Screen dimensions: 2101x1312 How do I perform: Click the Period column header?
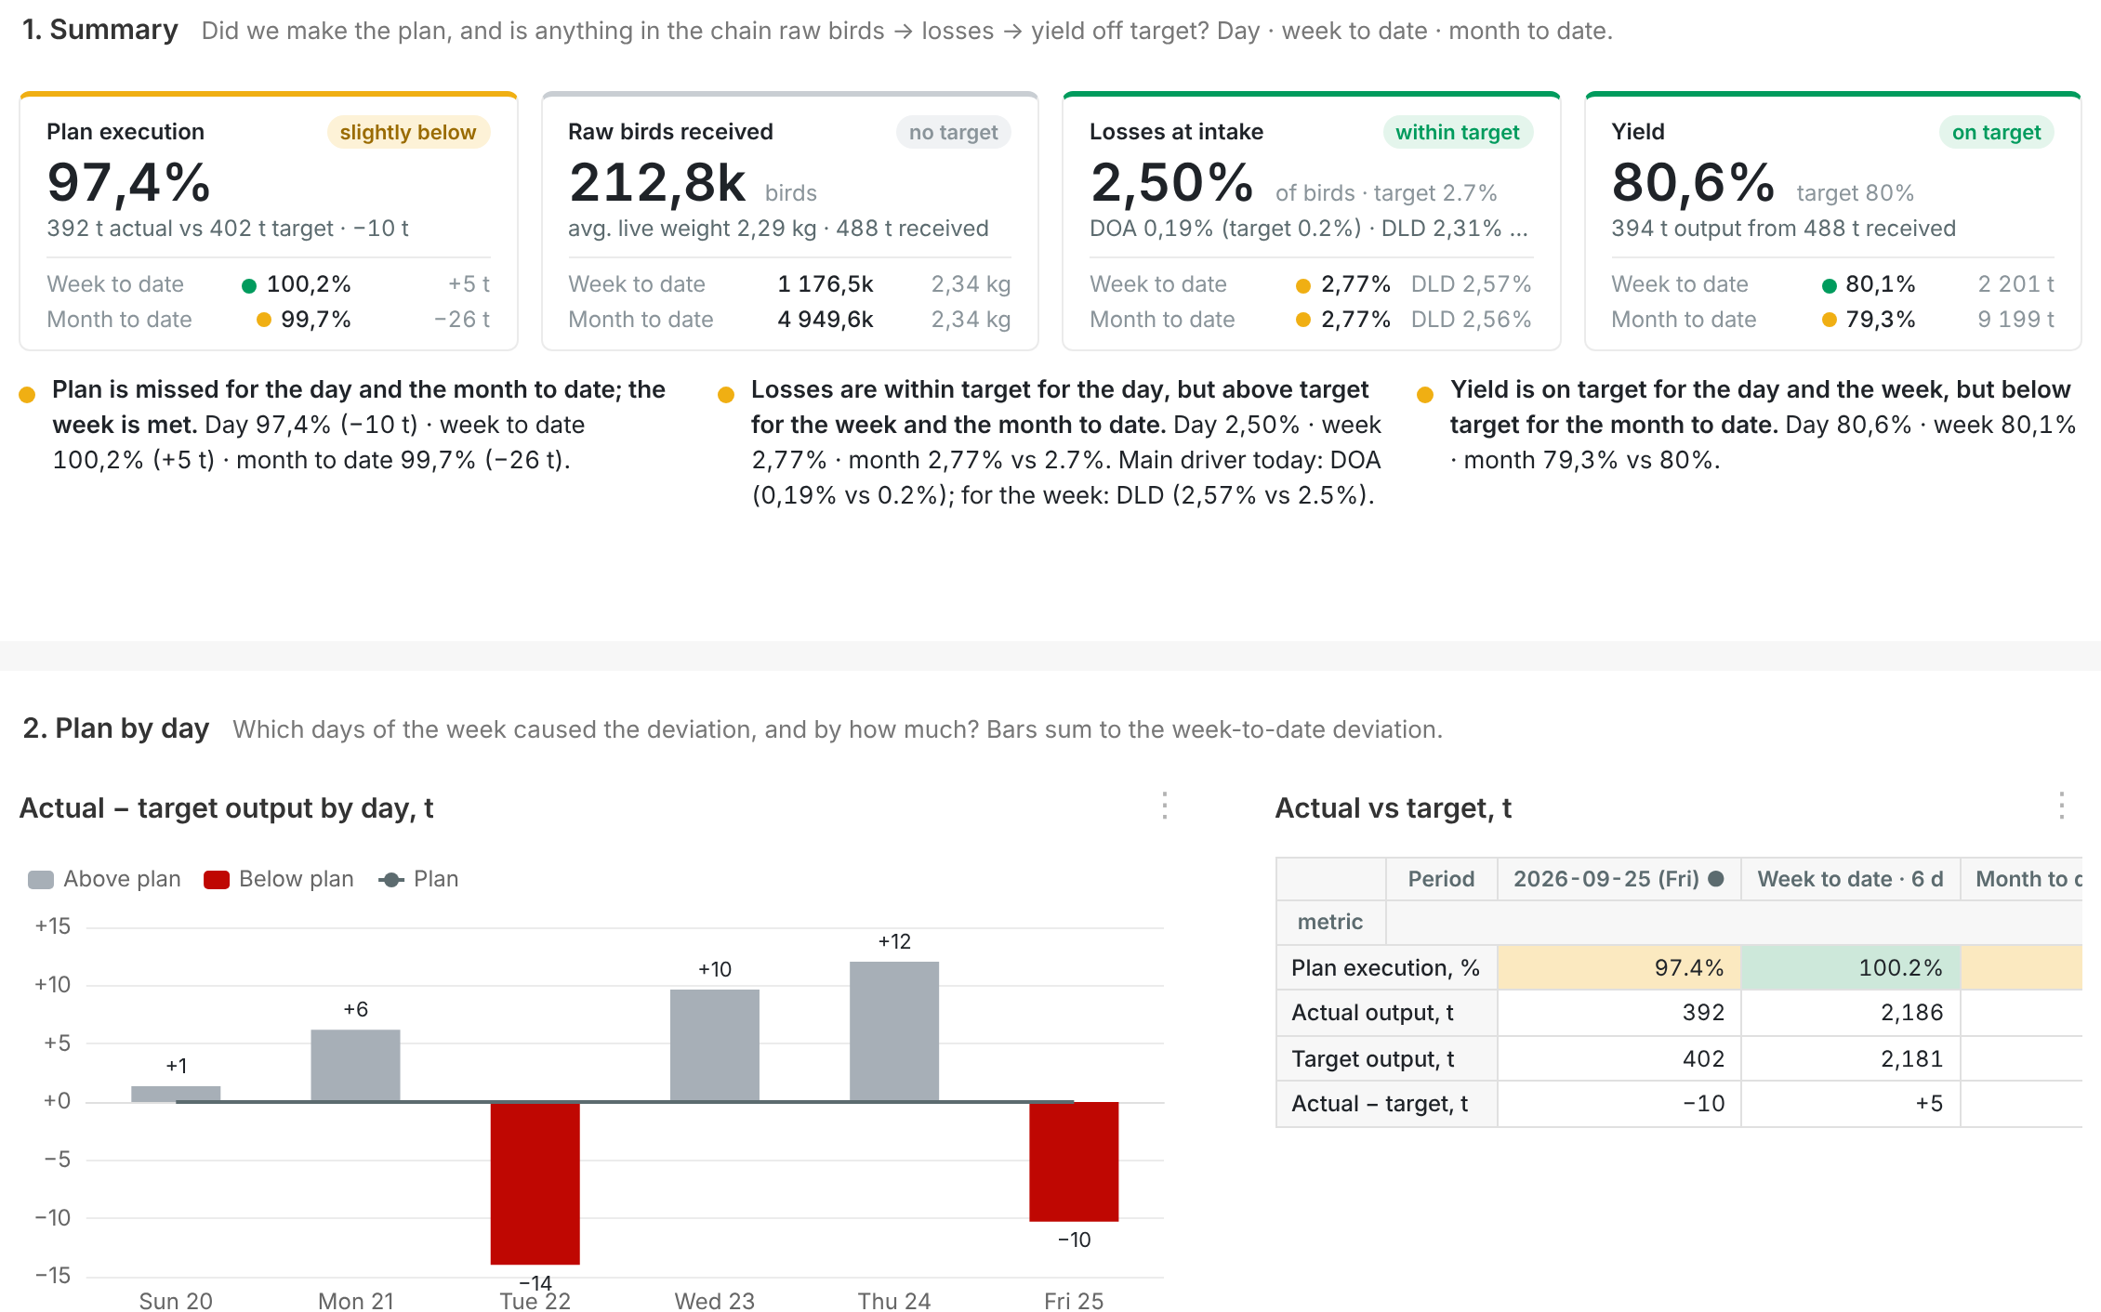1441,879
